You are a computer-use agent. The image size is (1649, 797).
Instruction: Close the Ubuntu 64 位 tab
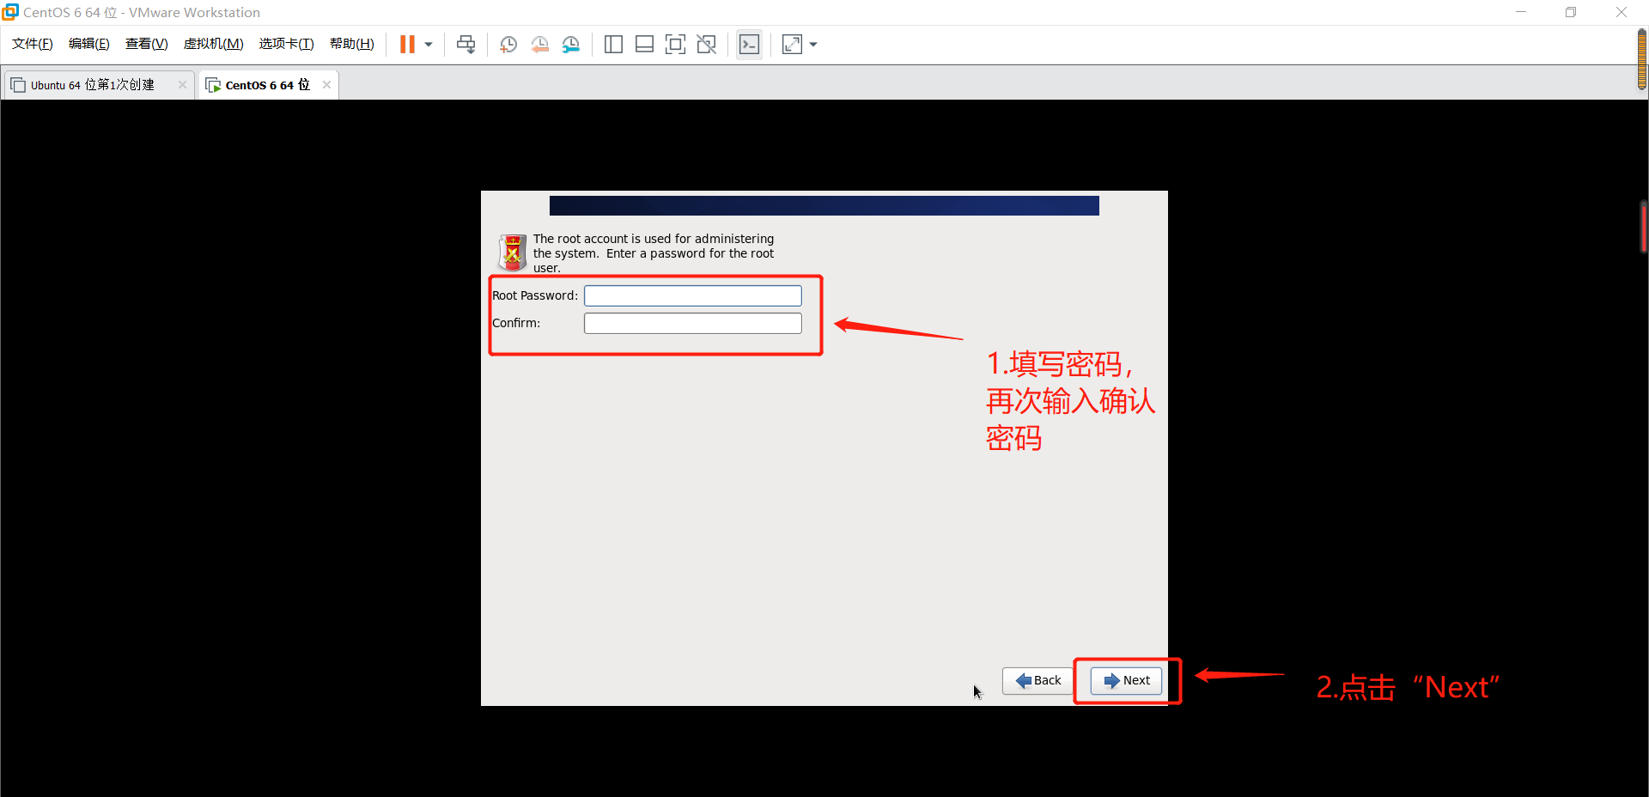click(x=182, y=84)
